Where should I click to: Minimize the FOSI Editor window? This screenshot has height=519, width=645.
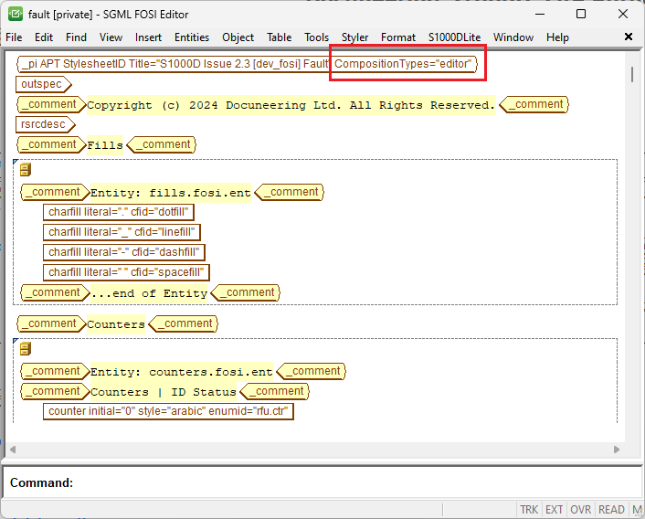coord(540,14)
